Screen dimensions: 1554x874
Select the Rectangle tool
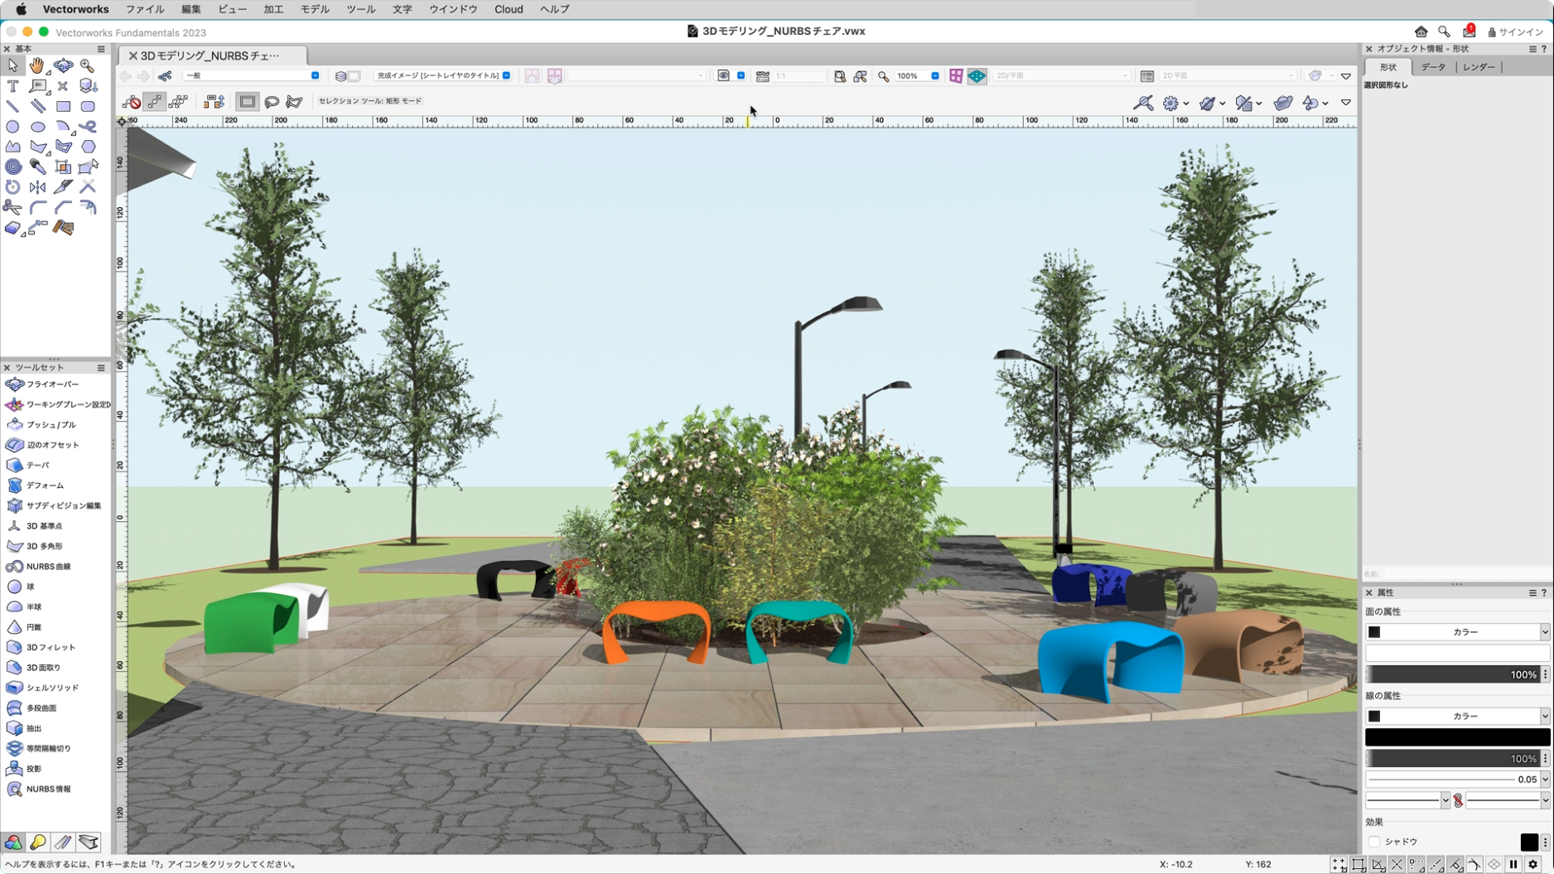(x=63, y=106)
